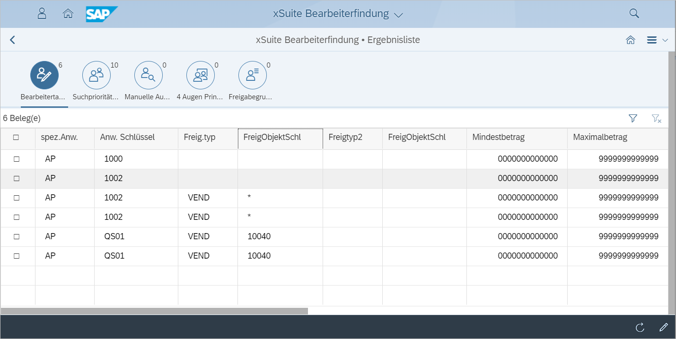Click the home icon beside SAP logo
This screenshot has width=676, height=339.
click(68, 13)
